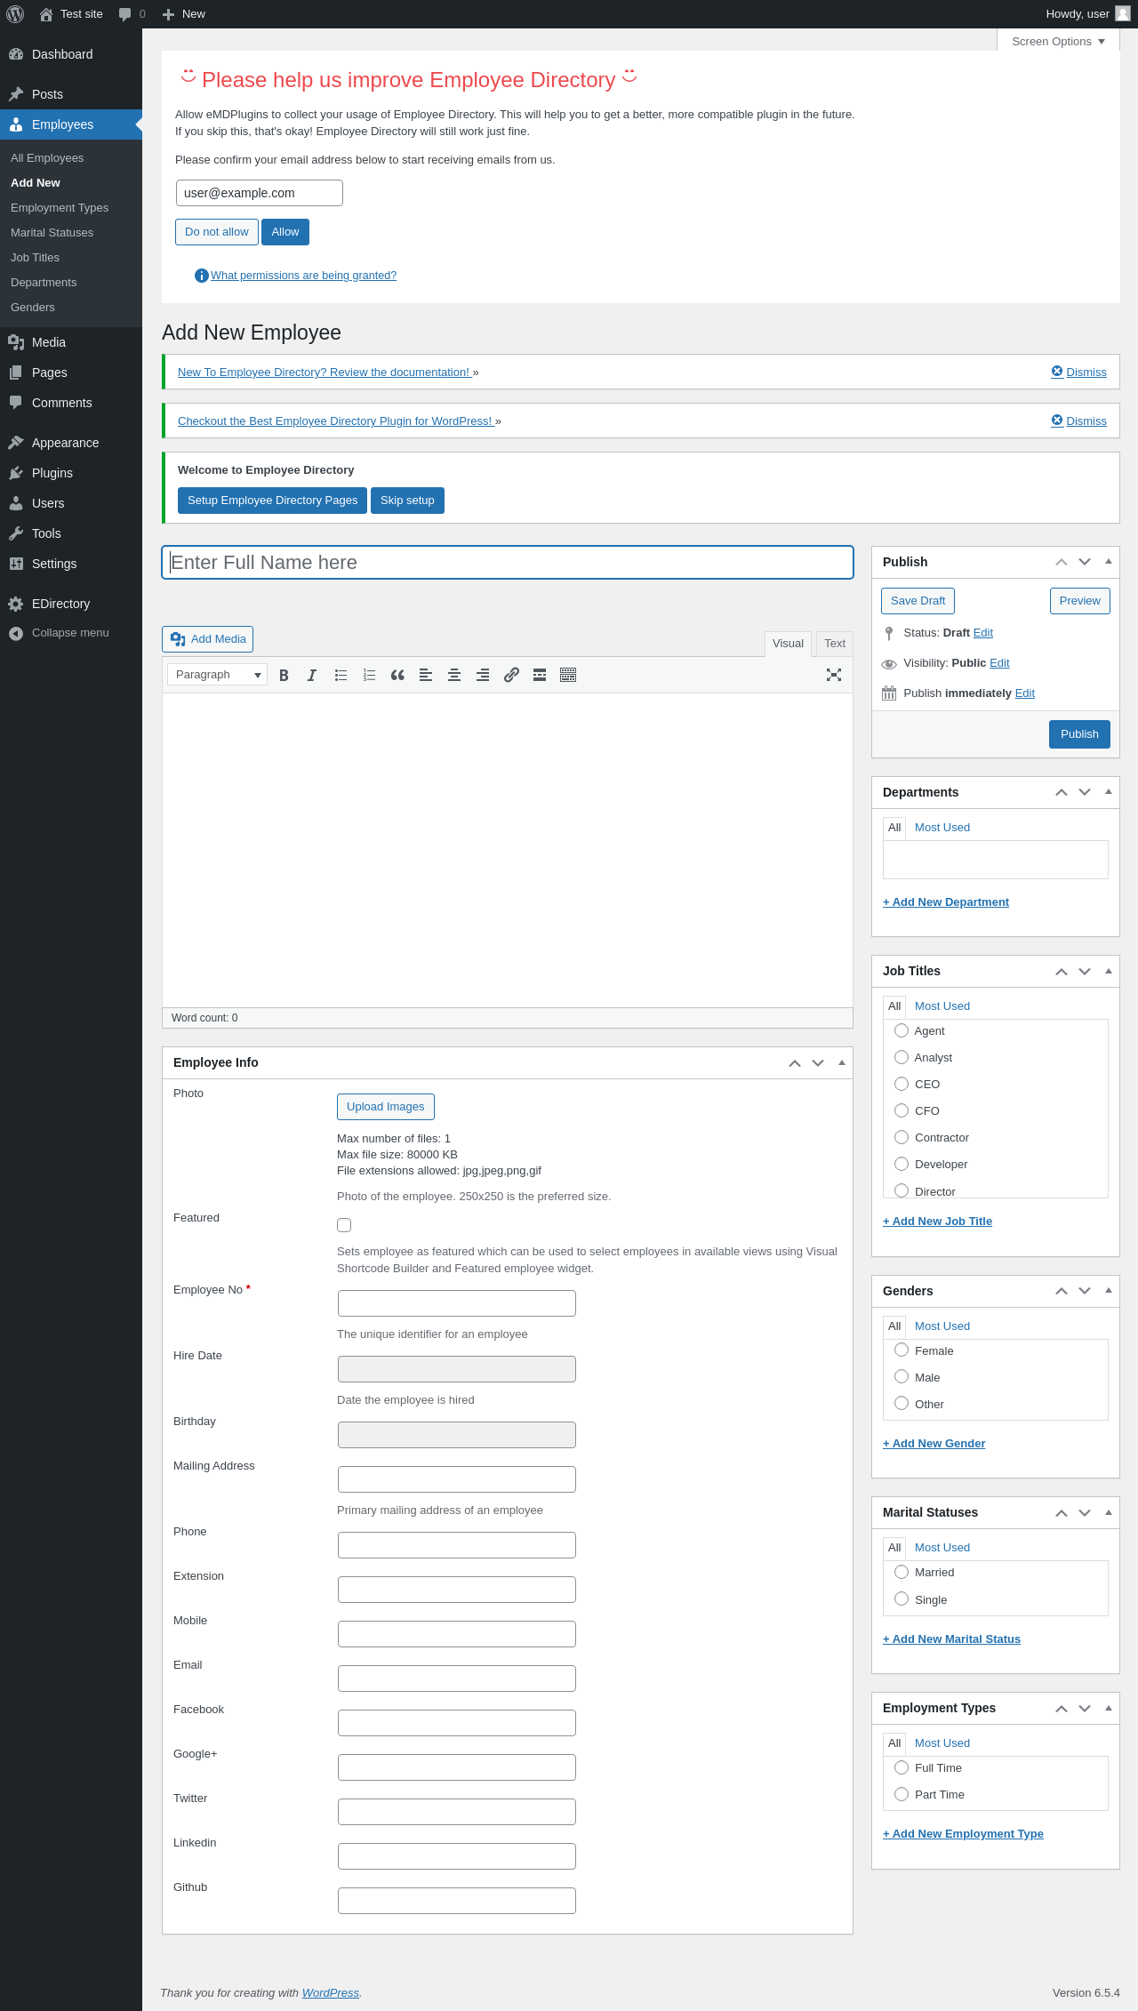The width and height of the screenshot is (1138, 2011).
Task: Collapse the Genders panel
Action: tap(1108, 1291)
